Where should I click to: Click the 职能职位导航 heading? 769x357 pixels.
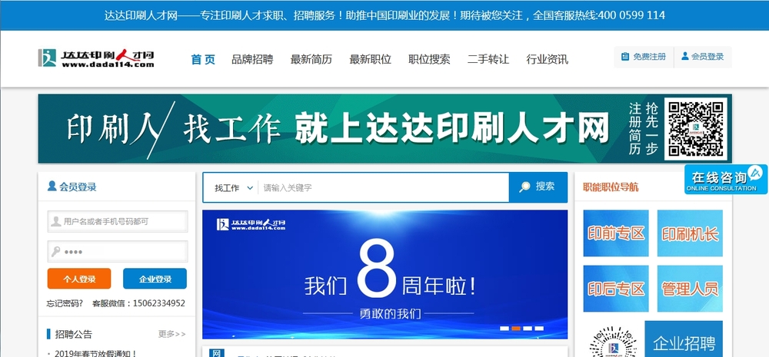pos(611,187)
